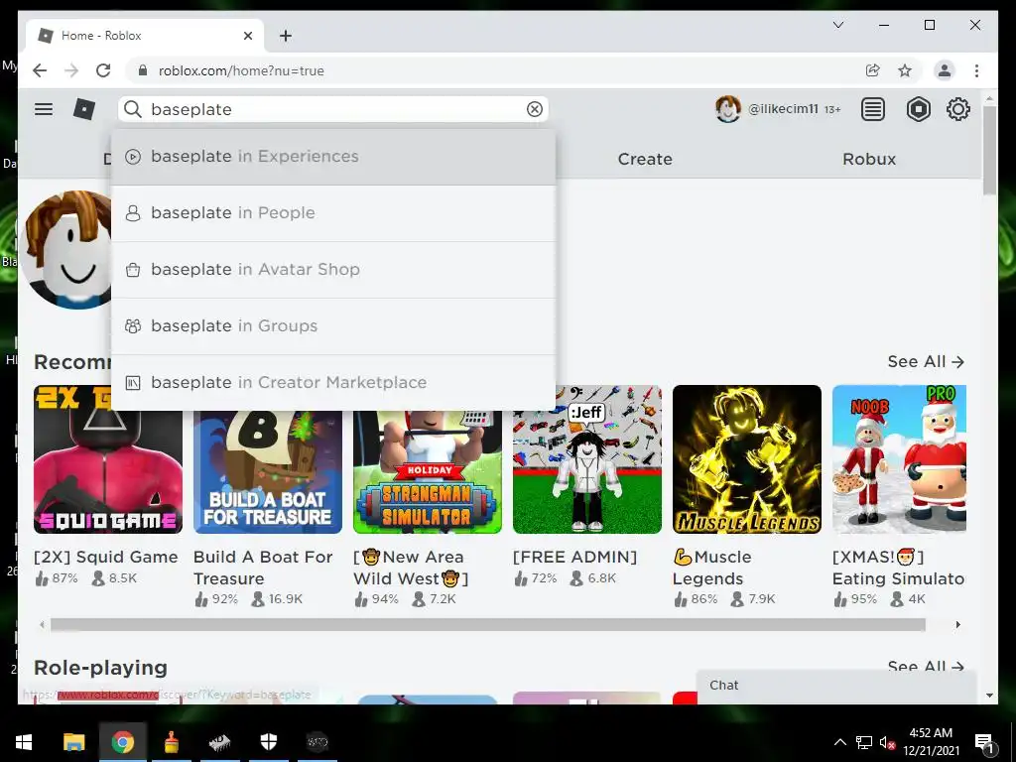
Task: Clear the search field with the X icon
Action: click(x=535, y=109)
